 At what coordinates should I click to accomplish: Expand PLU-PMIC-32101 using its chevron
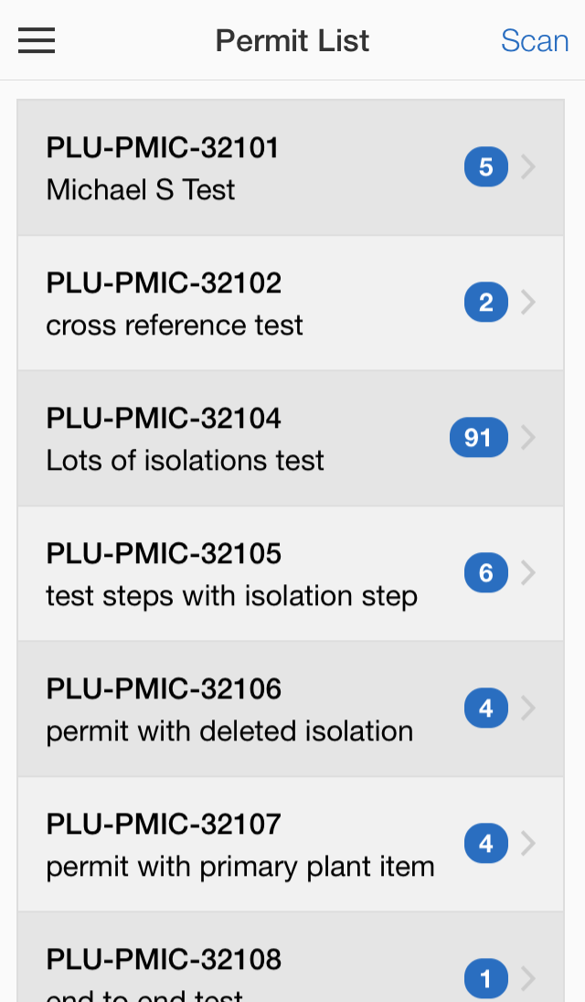[528, 166]
